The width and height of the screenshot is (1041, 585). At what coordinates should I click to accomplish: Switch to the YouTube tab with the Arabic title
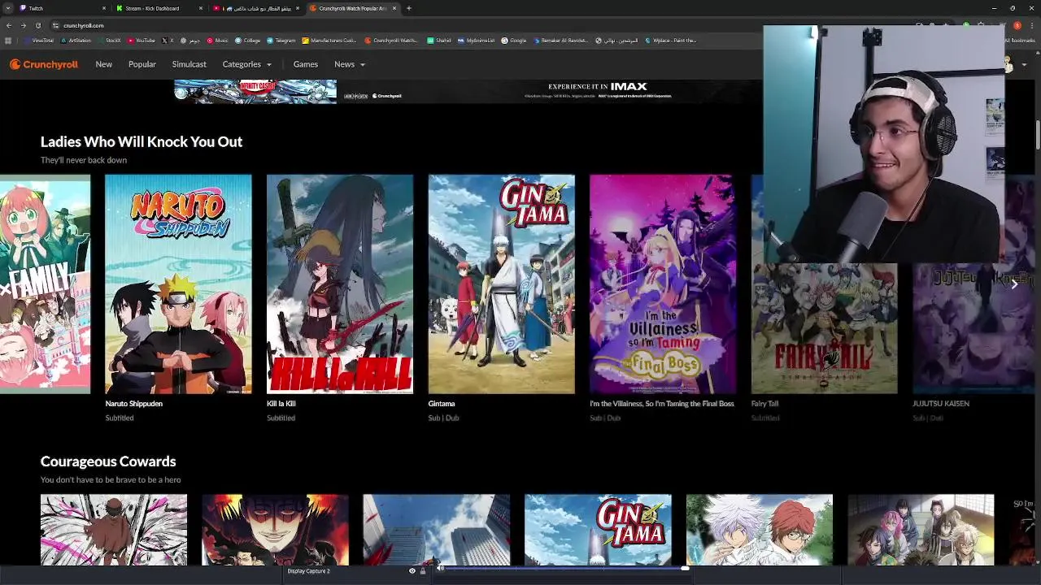pyautogui.click(x=256, y=8)
